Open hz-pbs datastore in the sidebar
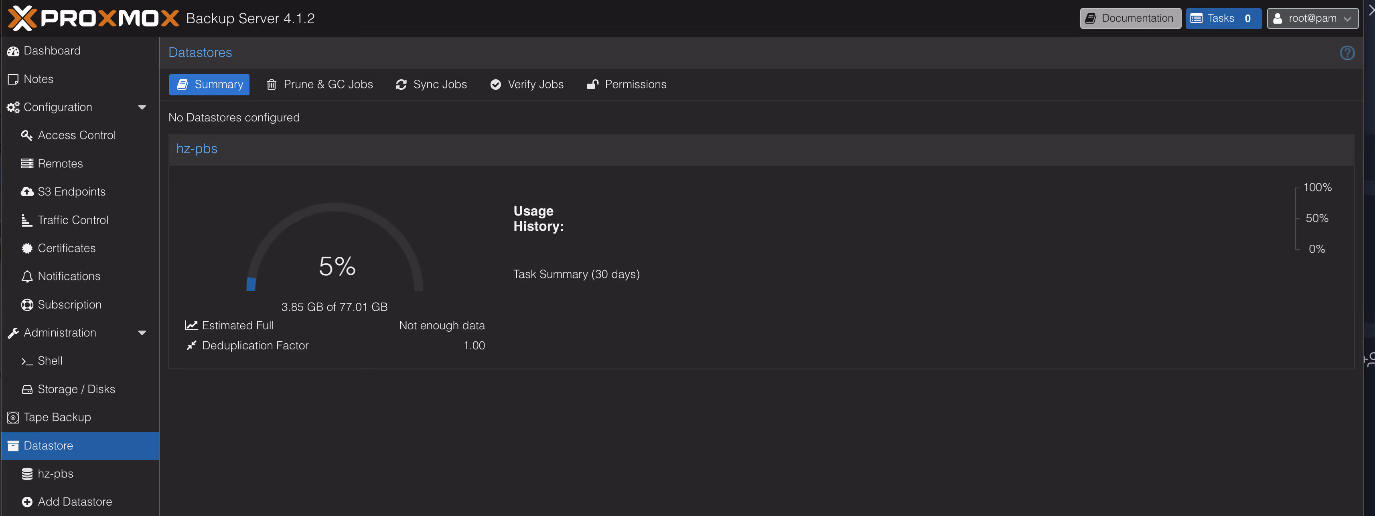 [55, 474]
